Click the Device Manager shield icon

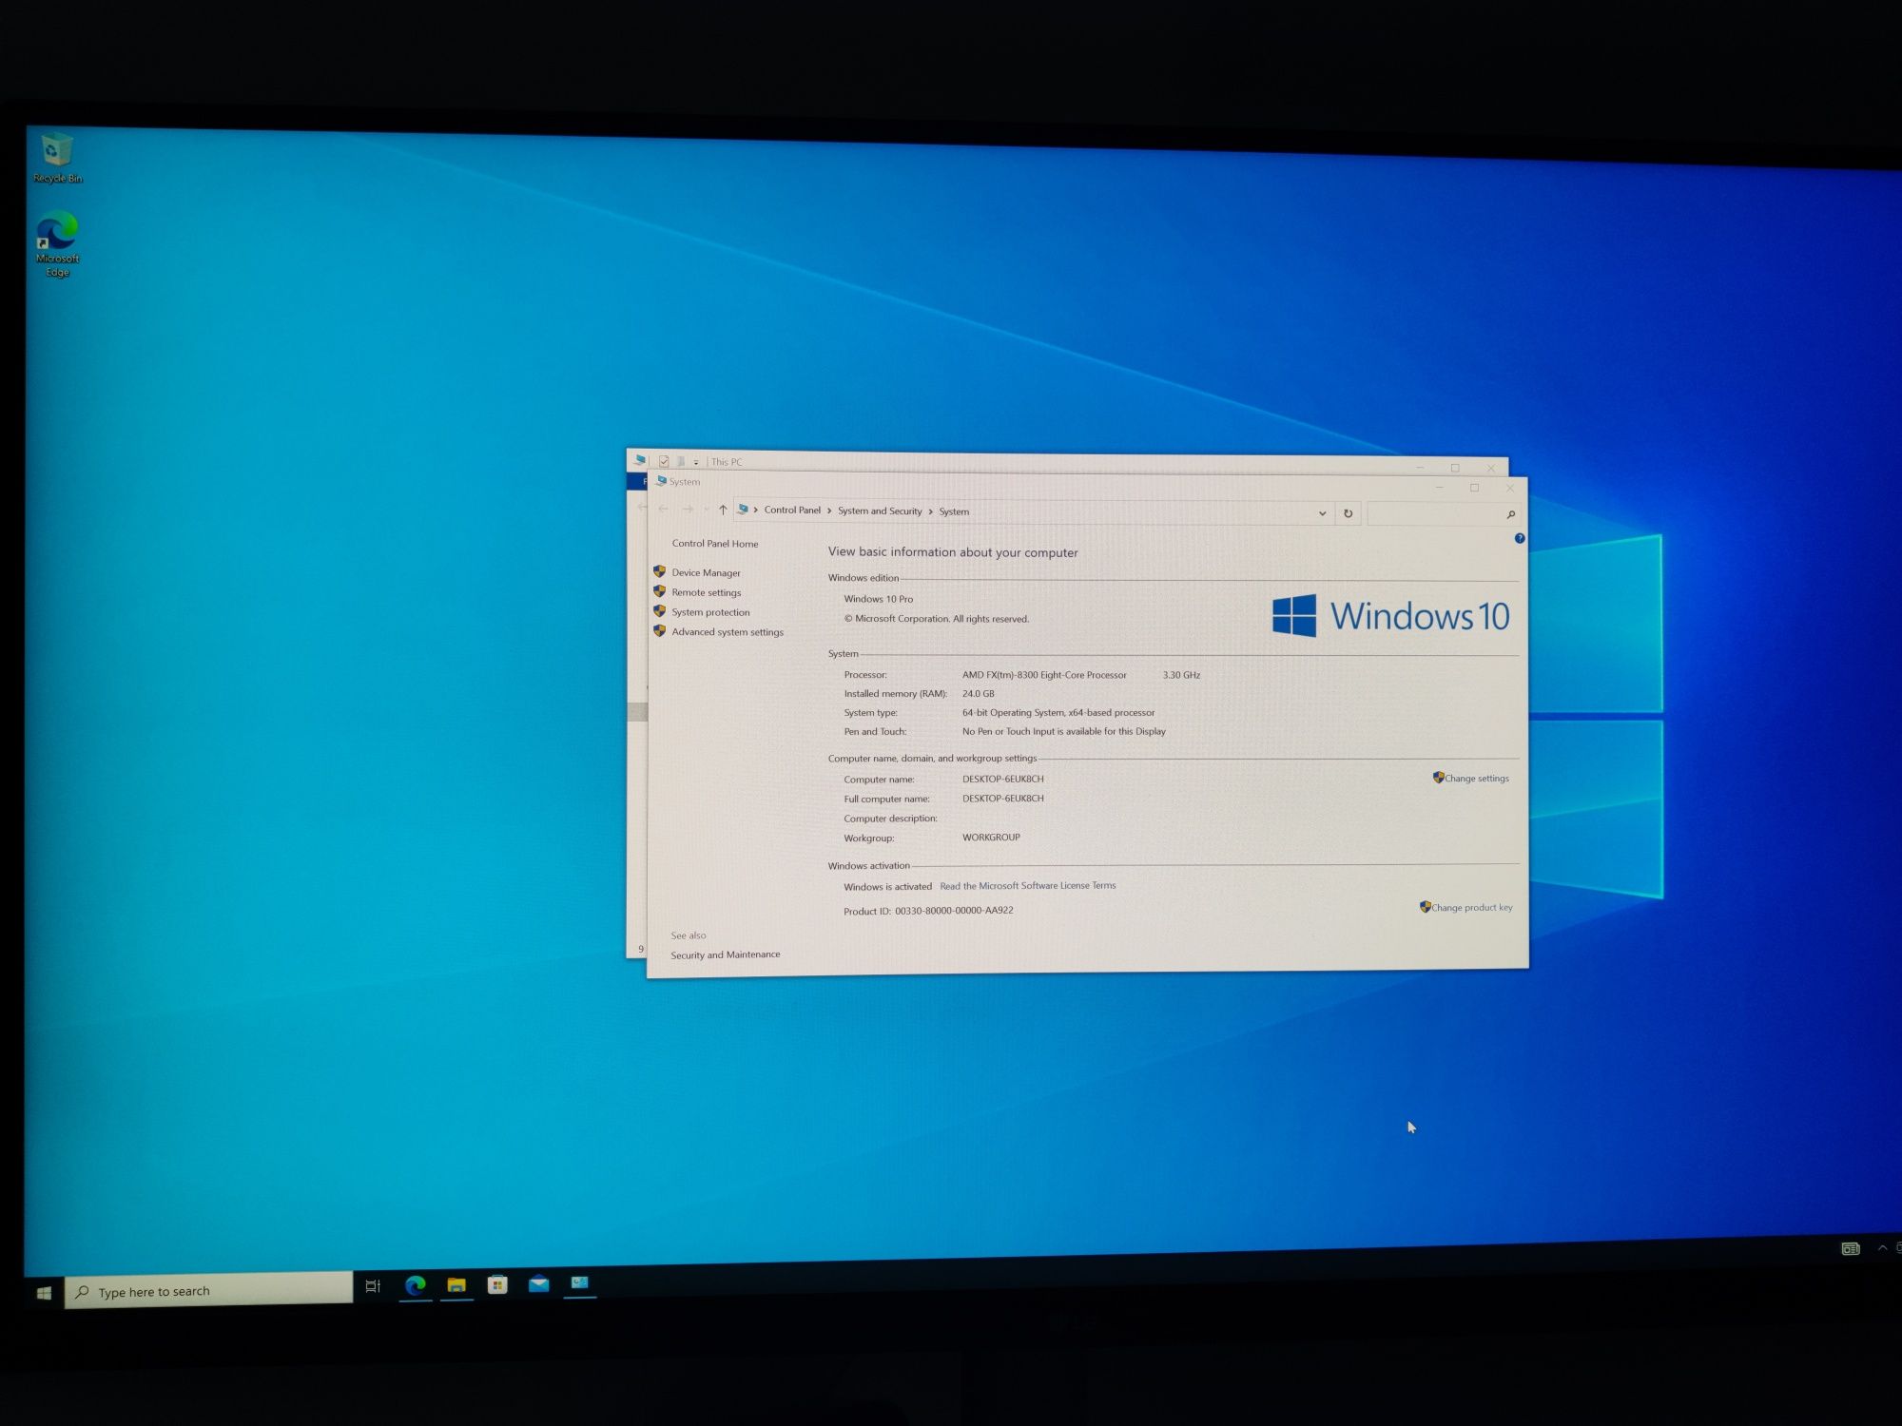click(x=659, y=571)
